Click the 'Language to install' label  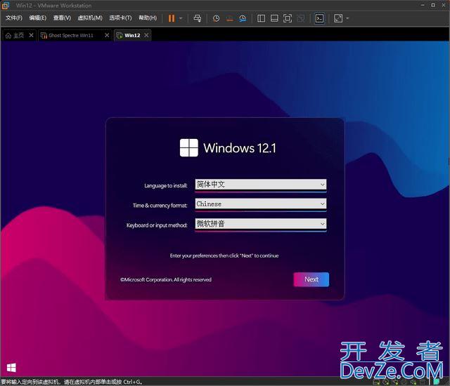(x=166, y=185)
